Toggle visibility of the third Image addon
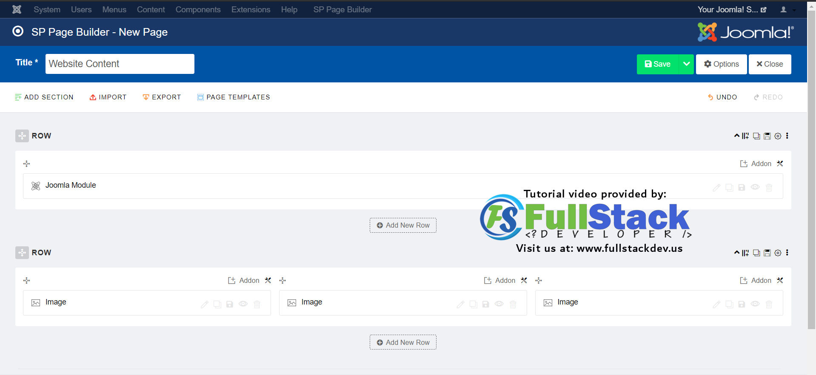 tap(755, 304)
